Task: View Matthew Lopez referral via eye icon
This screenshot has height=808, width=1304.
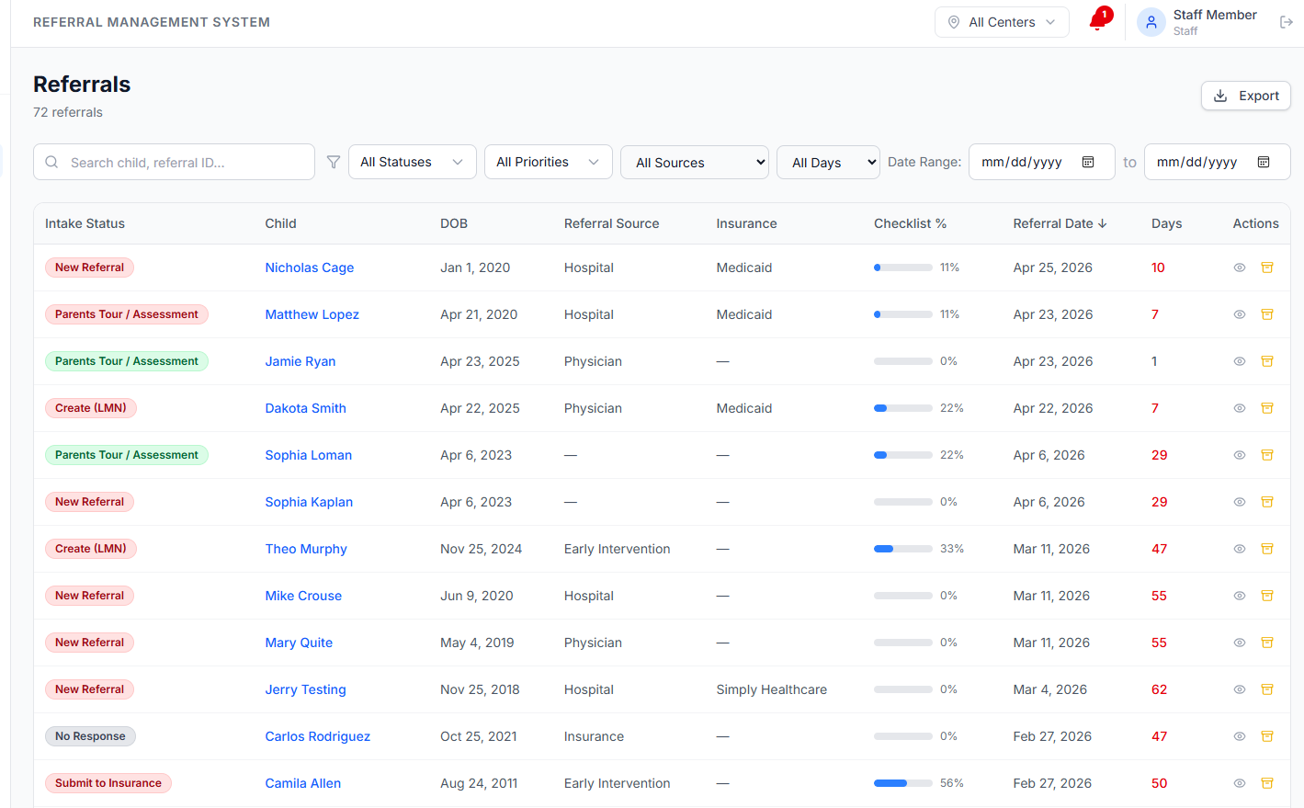Action: [1240, 314]
